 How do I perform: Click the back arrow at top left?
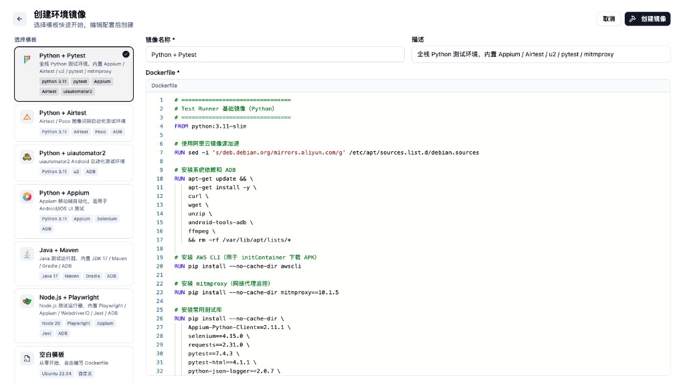[19, 19]
